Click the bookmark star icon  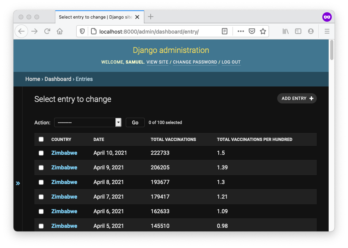tap(263, 32)
